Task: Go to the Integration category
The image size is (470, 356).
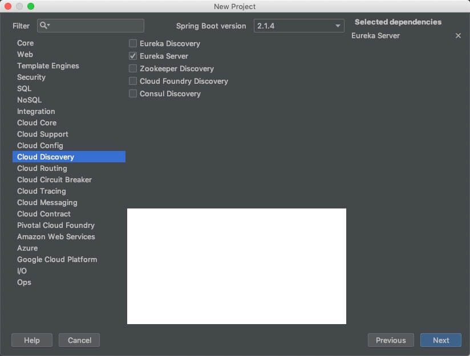Action: coord(69,112)
